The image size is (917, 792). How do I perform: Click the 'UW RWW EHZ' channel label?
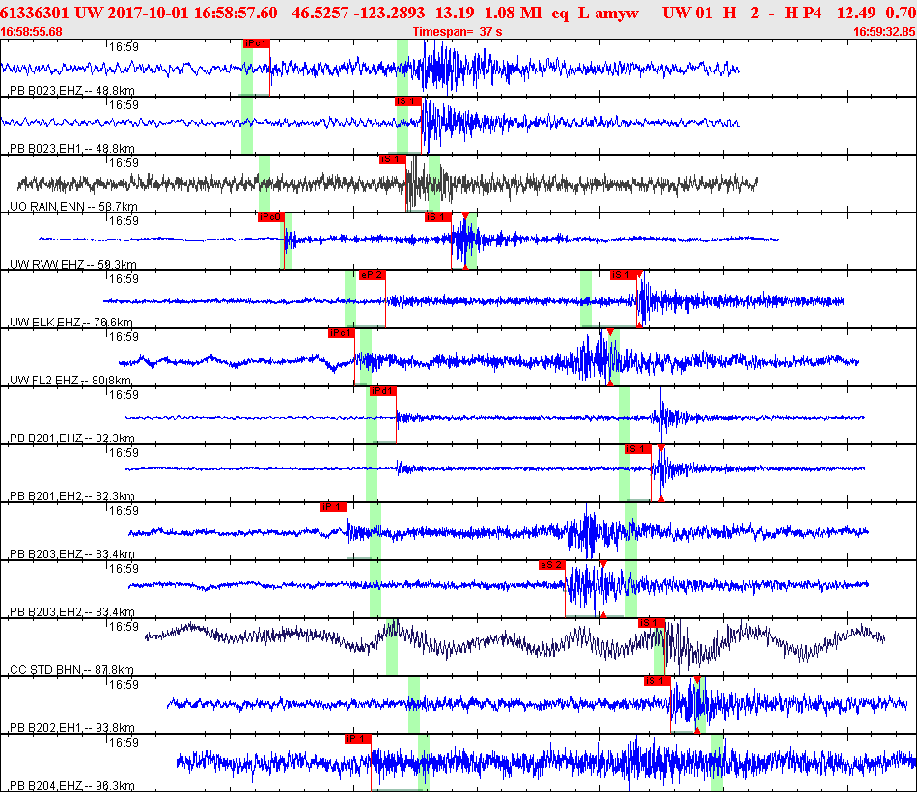tap(73, 265)
